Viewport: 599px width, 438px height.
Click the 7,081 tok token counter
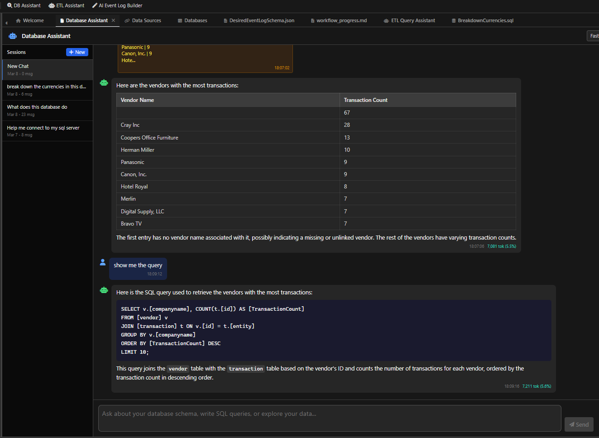(502, 246)
